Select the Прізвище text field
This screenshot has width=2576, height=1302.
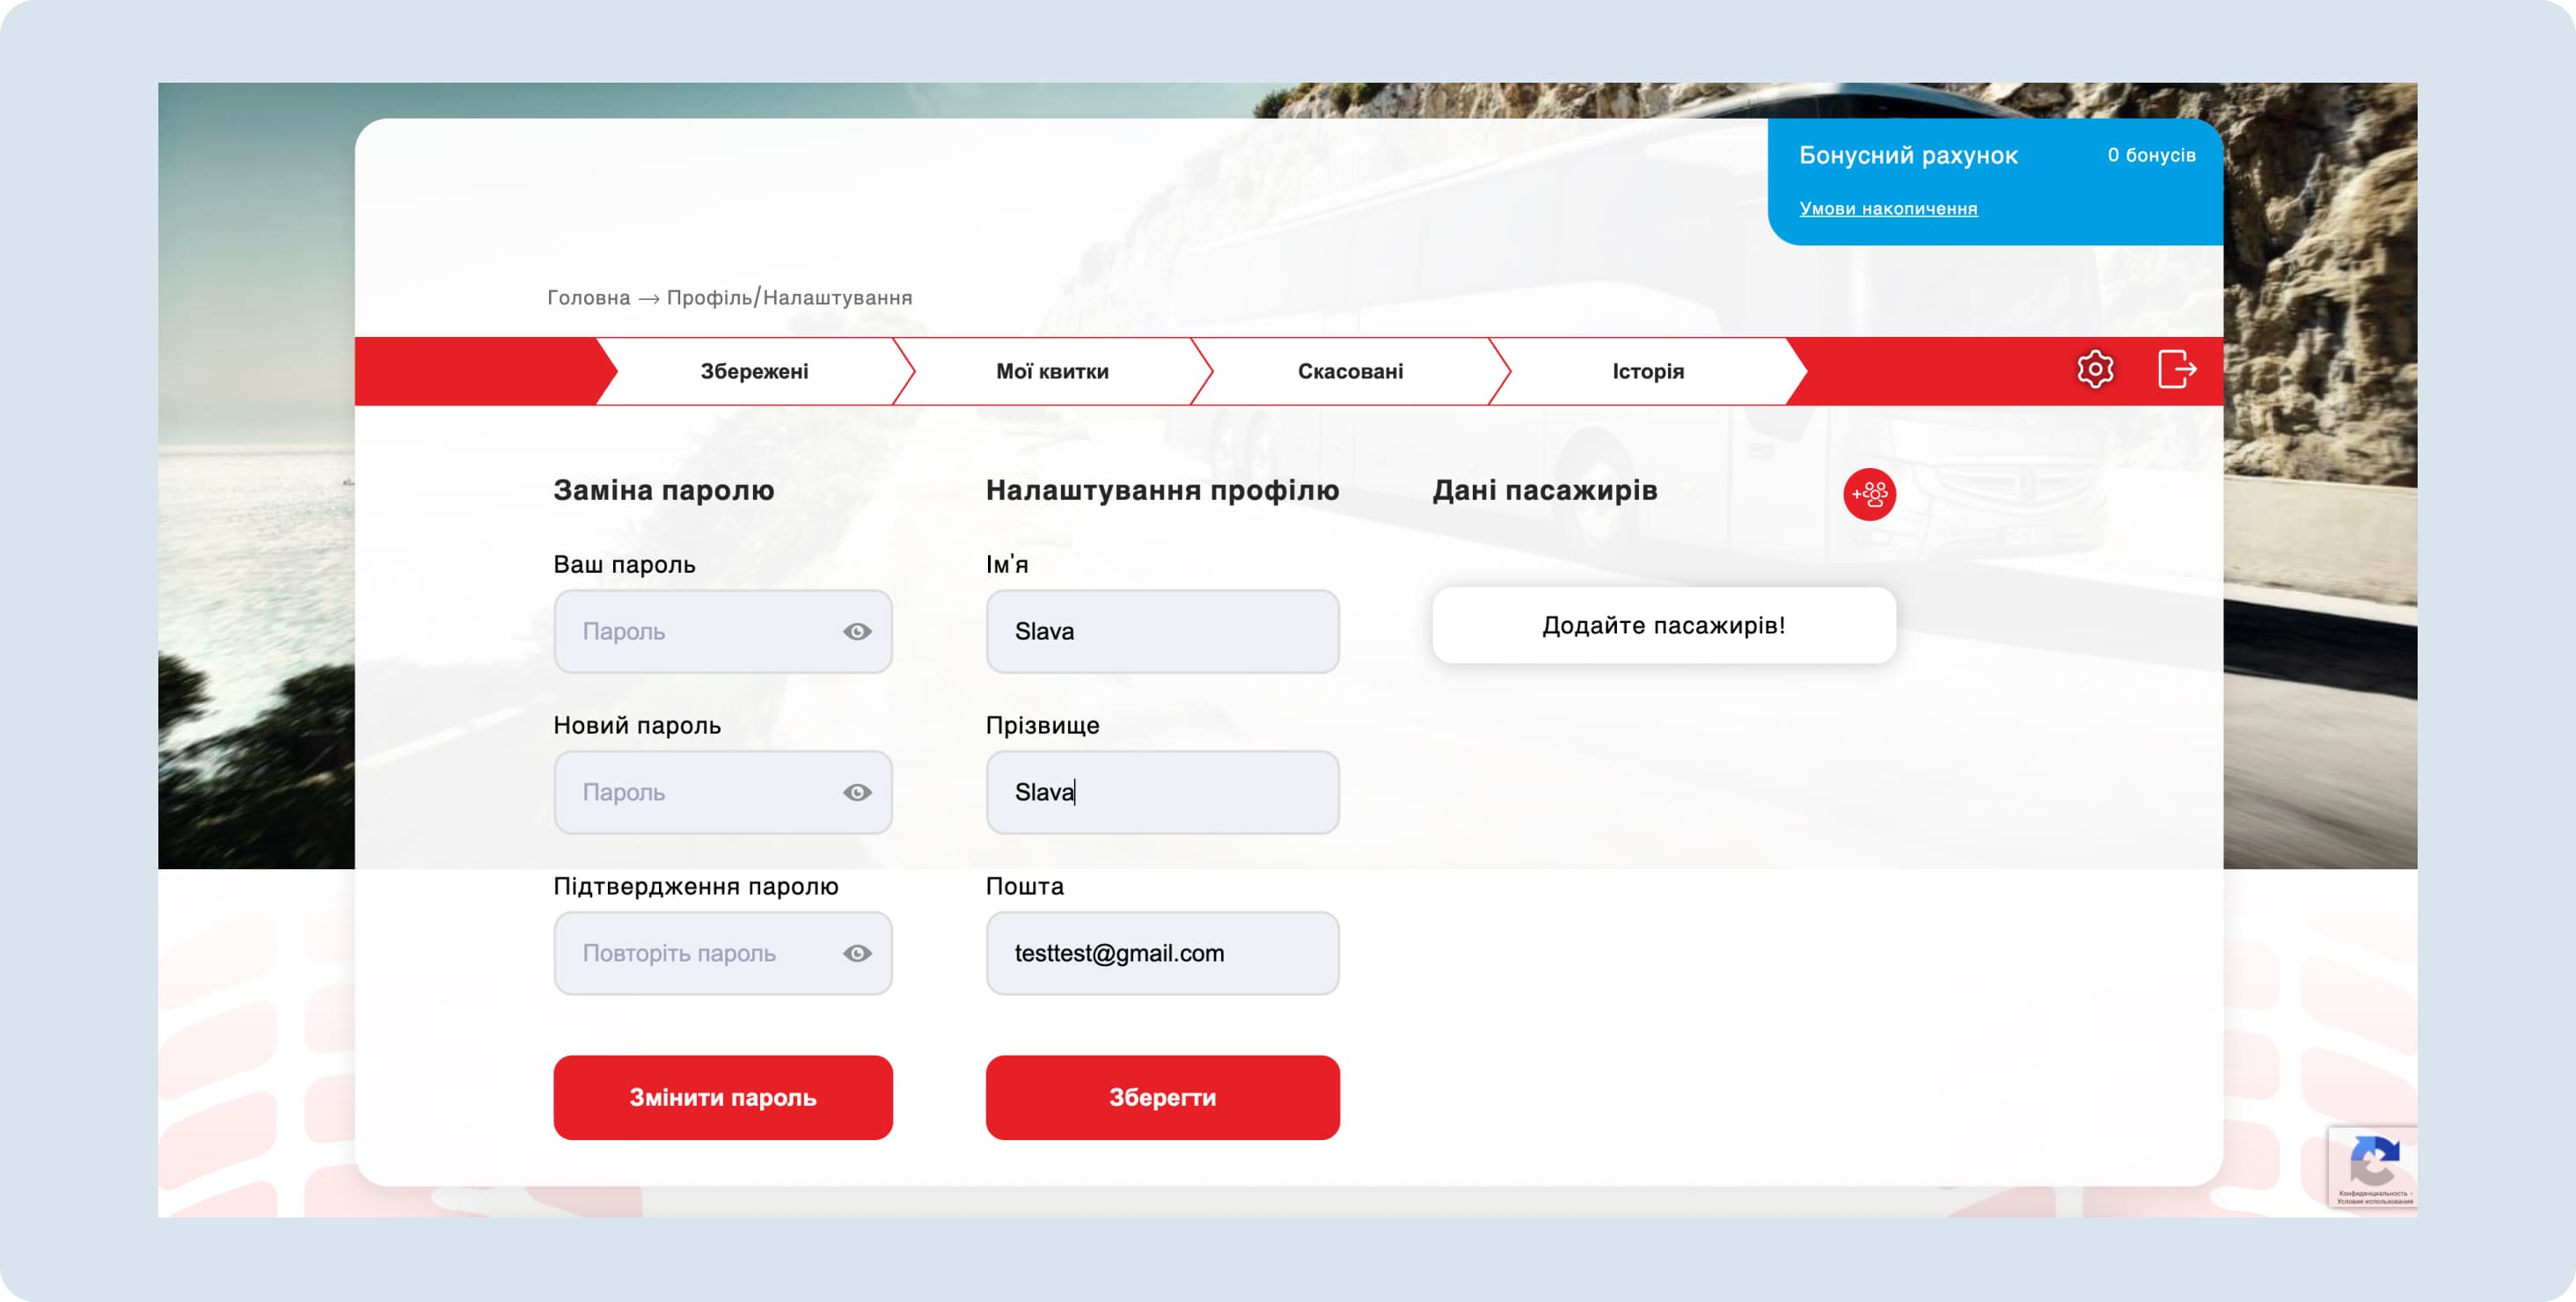[1161, 793]
